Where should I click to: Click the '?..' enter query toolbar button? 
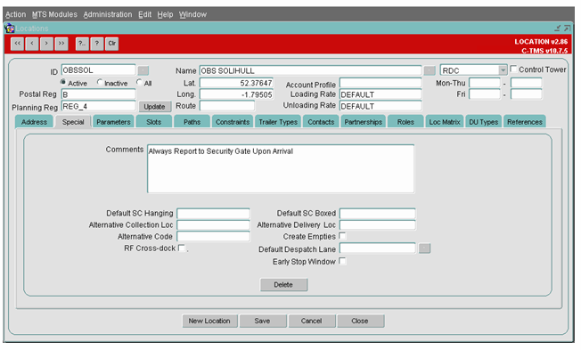[82, 44]
